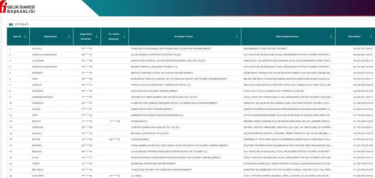Open T.C. Kimlik Numarası column menu
This screenshot has width=375, height=178.
[x=124, y=37]
